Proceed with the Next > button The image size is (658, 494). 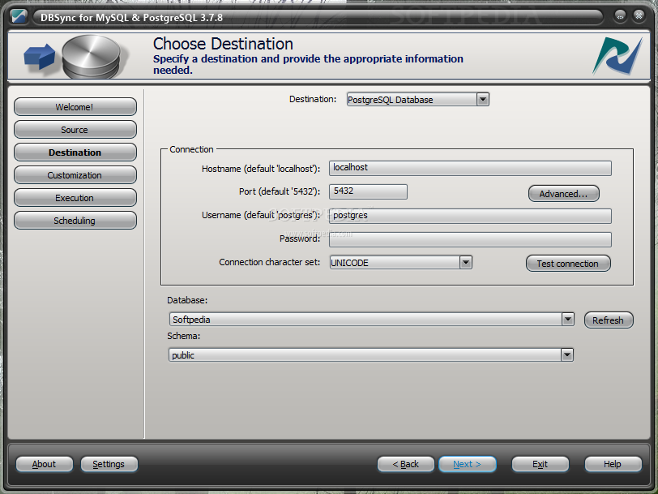pos(467,464)
